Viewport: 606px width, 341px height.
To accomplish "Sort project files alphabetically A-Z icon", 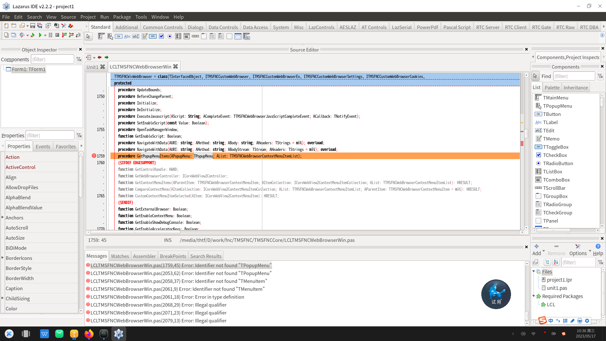I will (556, 262).
